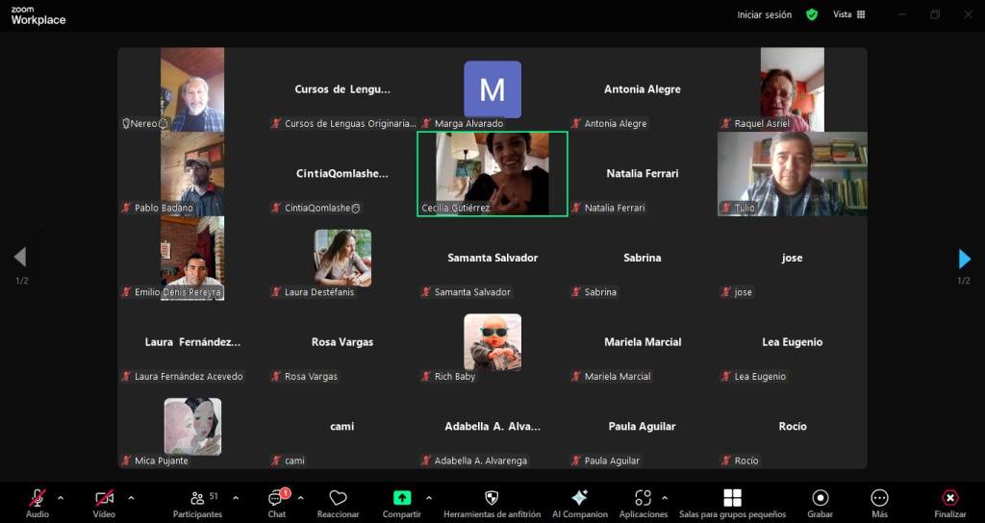Select Cecilia Gutiérrez's video tile
The width and height of the screenshot is (985, 523).
pos(492,174)
